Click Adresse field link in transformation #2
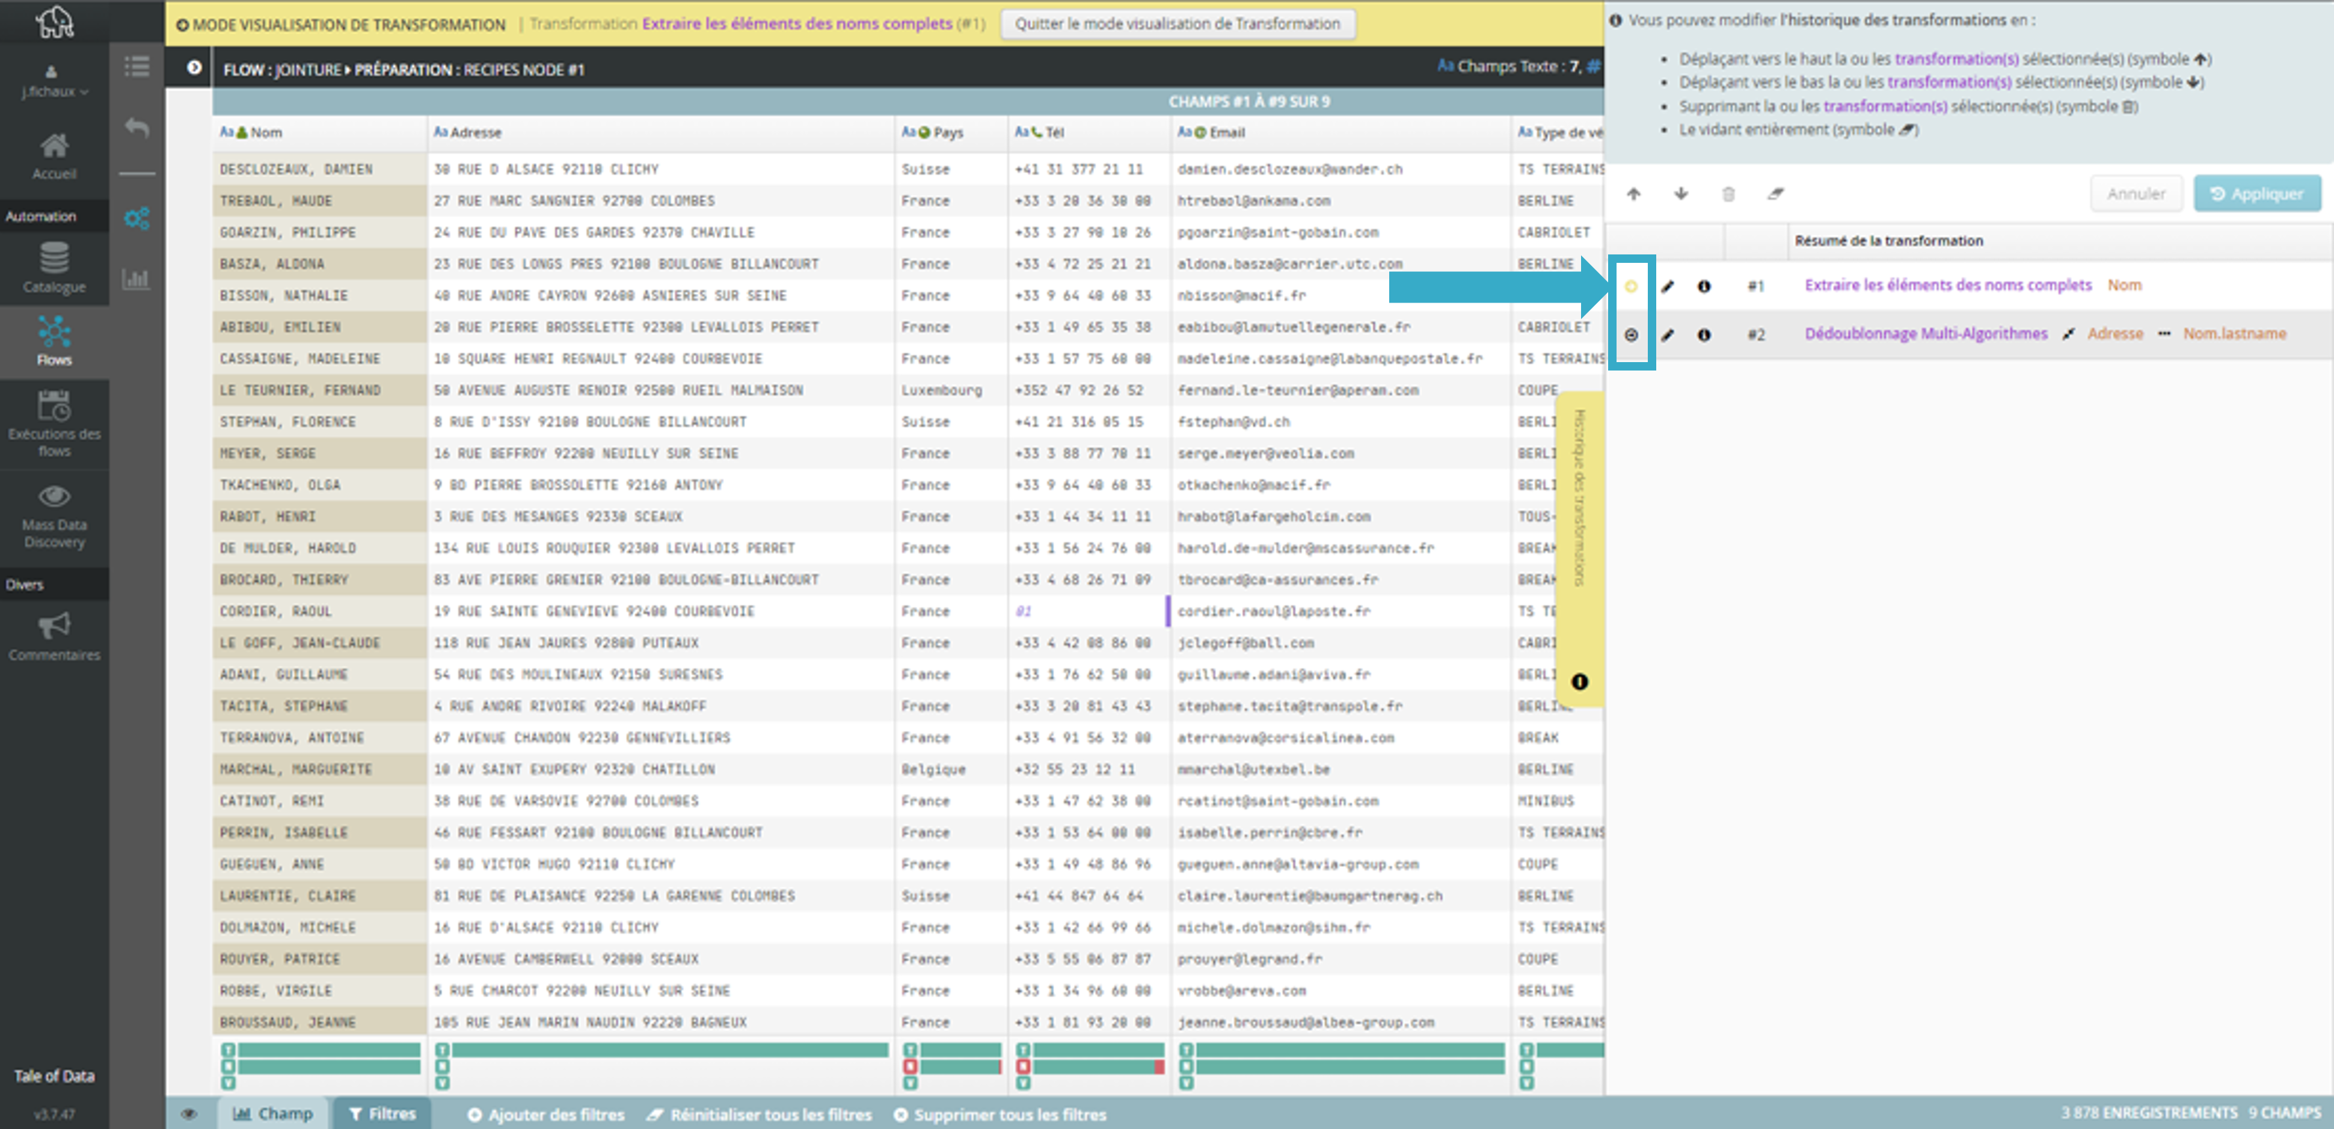 [x=2114, y=334]
